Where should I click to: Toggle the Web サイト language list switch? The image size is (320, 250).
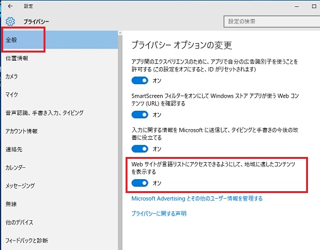(140, 183)
